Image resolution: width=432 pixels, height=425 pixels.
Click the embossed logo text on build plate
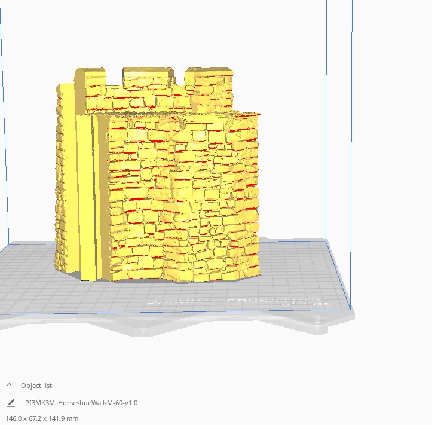point(238,302)
